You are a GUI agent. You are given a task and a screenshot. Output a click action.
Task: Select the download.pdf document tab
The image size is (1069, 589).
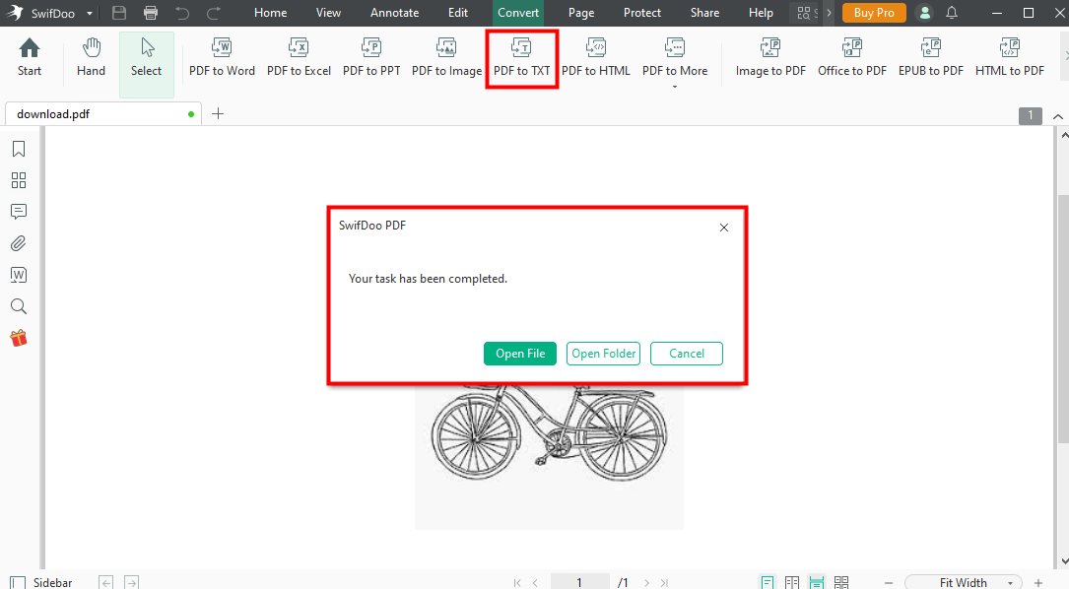[102, 114]
